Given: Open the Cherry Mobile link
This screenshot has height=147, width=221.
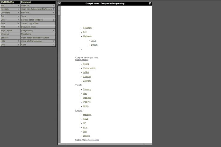Looking at the screenshot, I should point(89,68).
